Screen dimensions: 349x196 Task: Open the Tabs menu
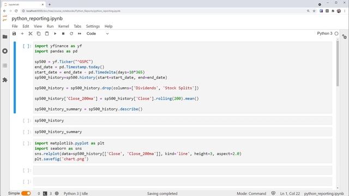tap(77, 26)
